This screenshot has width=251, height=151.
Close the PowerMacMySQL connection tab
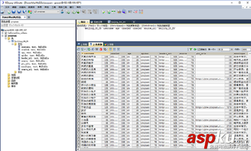25,17
